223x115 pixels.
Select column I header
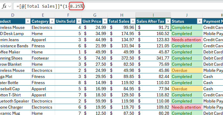pyautogui.click(x=153, y=15)
